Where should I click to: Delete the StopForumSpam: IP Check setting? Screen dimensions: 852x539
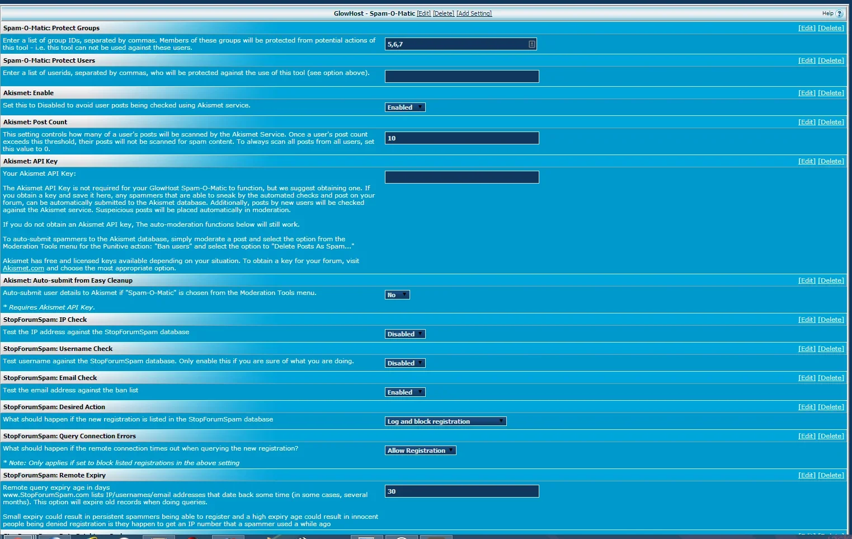(x=831, y=320)
